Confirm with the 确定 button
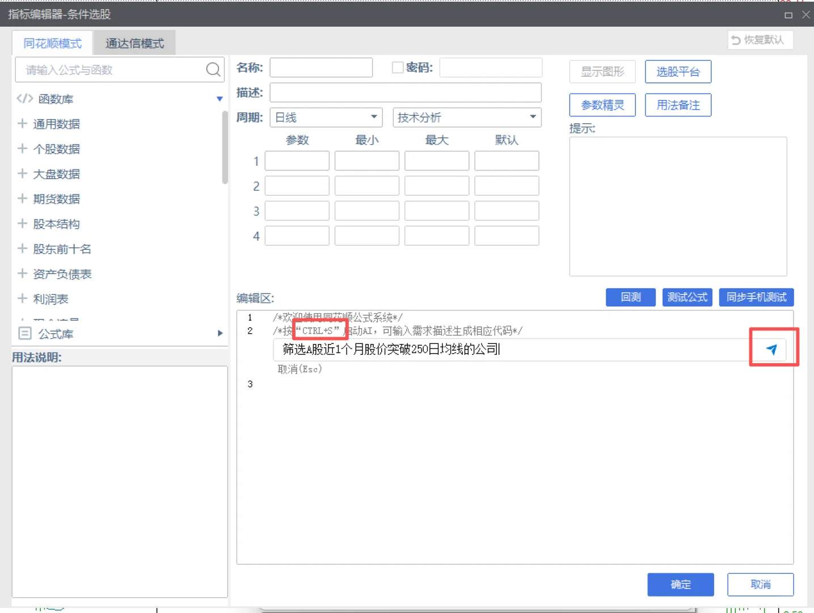The width and height of the screenshot is (814, 613). [681, 584]
